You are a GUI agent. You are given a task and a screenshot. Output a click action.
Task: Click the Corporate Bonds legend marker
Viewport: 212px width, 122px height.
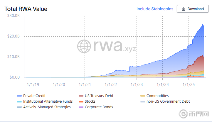pyautogui.click(x=81, y=107)
